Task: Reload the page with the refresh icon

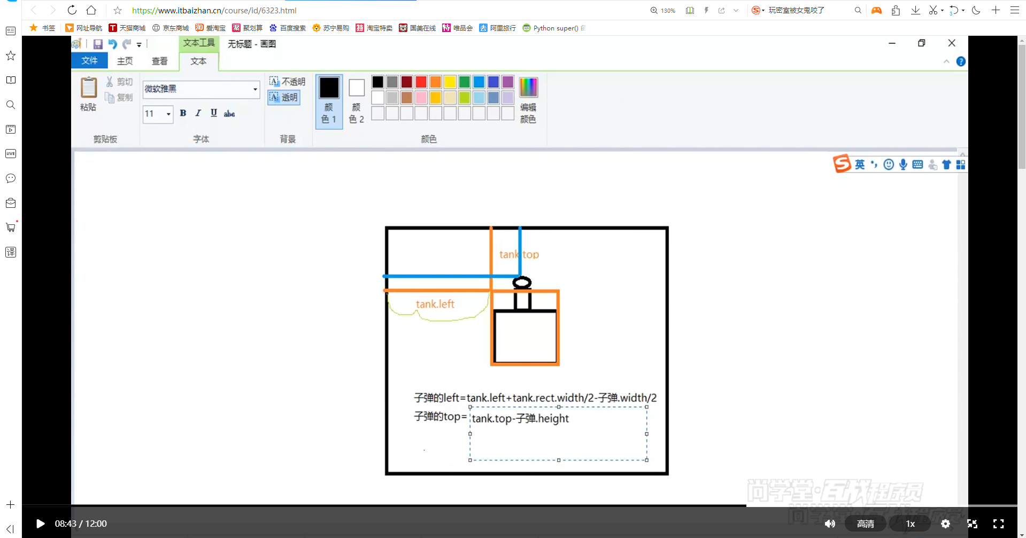Action: 72,10
